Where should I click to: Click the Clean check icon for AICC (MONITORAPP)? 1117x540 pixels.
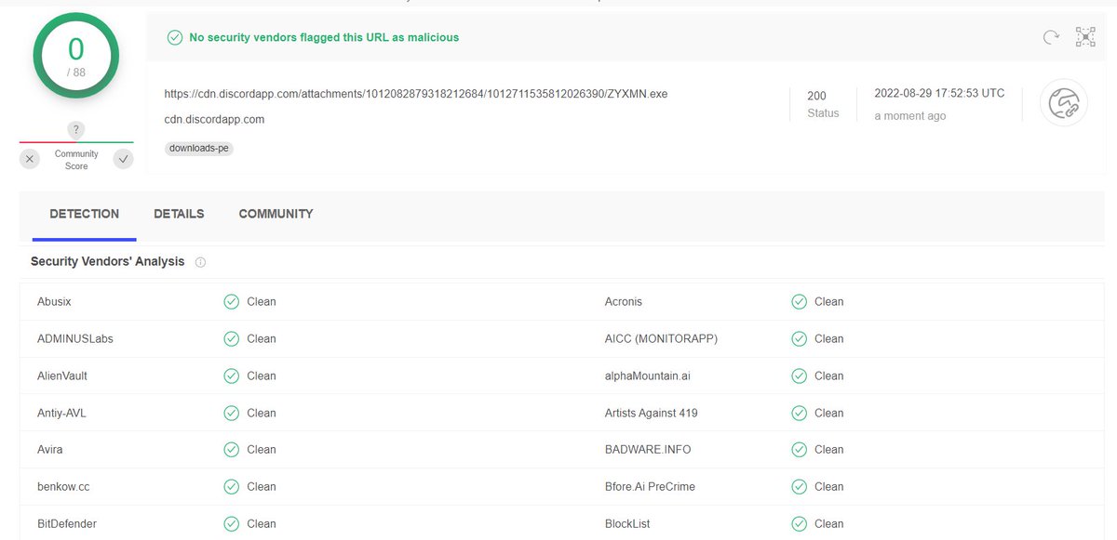799,338
